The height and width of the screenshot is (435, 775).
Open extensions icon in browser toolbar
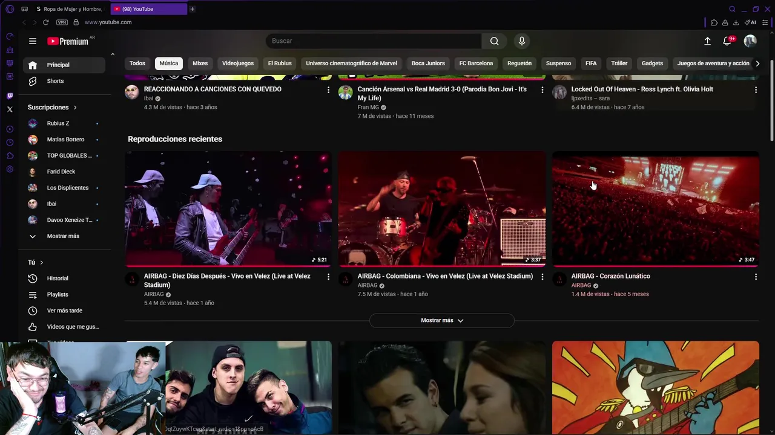(x=714, y=22)
